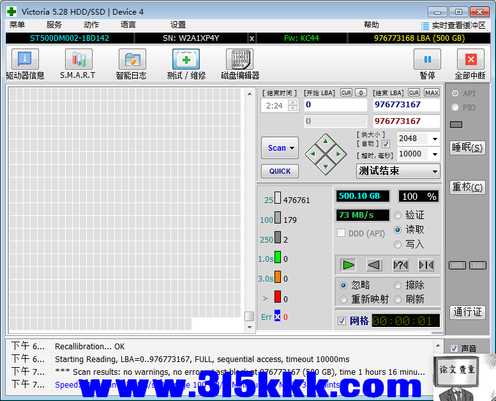Open the 测试结束 end-of-test dropdown
Image resolution: width=496 pixels, height=401 pixels.
(x=435, y=171)
